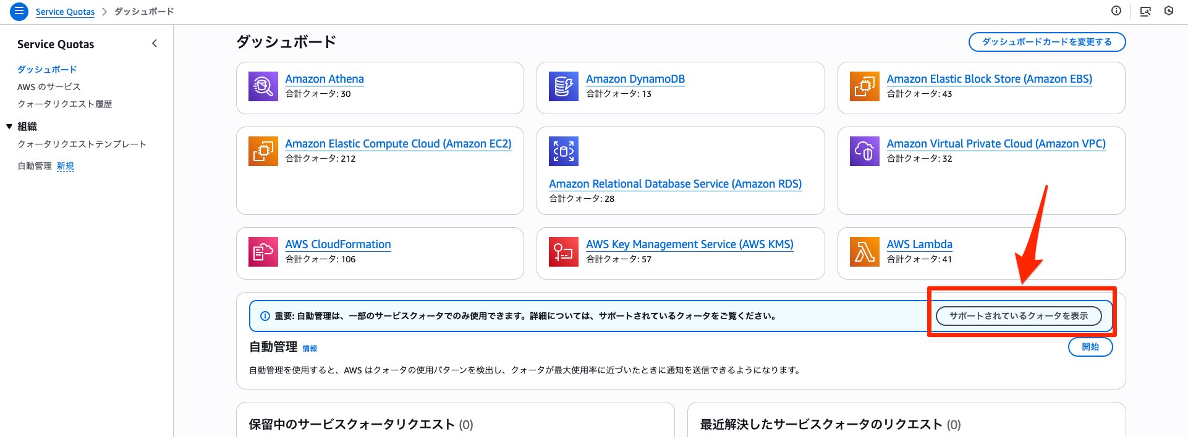Open Amazon Virtual Private Cloud (Amazon VPC) link

pos(996,144)
